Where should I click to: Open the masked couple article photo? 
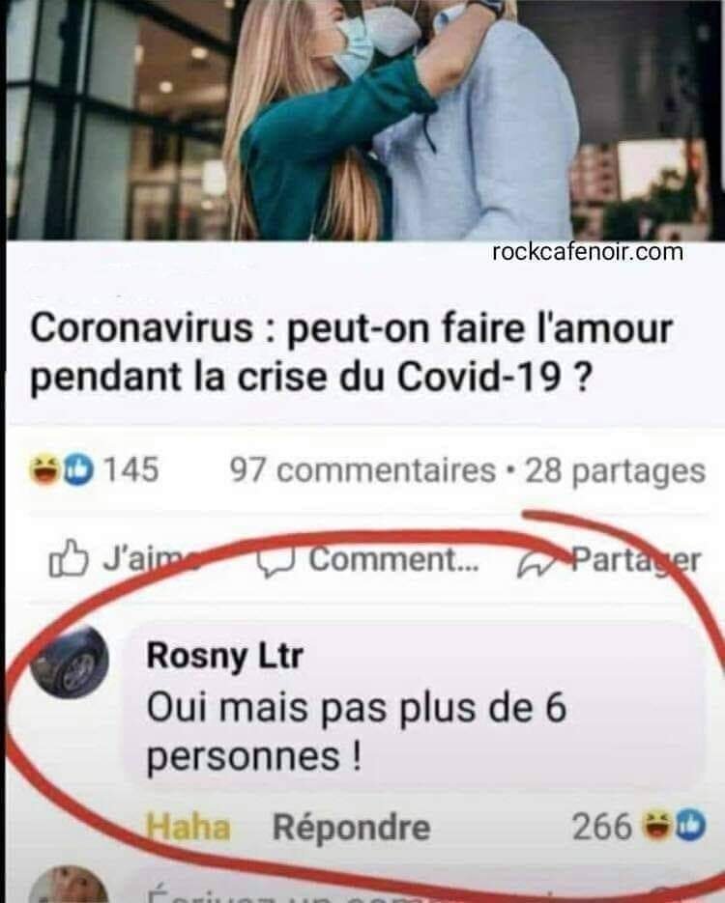point(362,120)
